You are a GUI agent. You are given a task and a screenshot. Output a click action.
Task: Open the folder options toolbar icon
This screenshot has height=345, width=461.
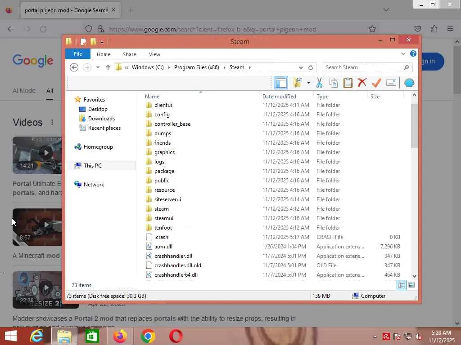pos(298,83)
